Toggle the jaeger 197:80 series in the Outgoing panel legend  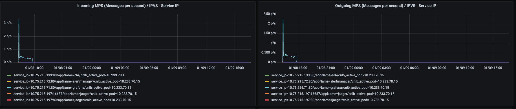coord(330,100)
